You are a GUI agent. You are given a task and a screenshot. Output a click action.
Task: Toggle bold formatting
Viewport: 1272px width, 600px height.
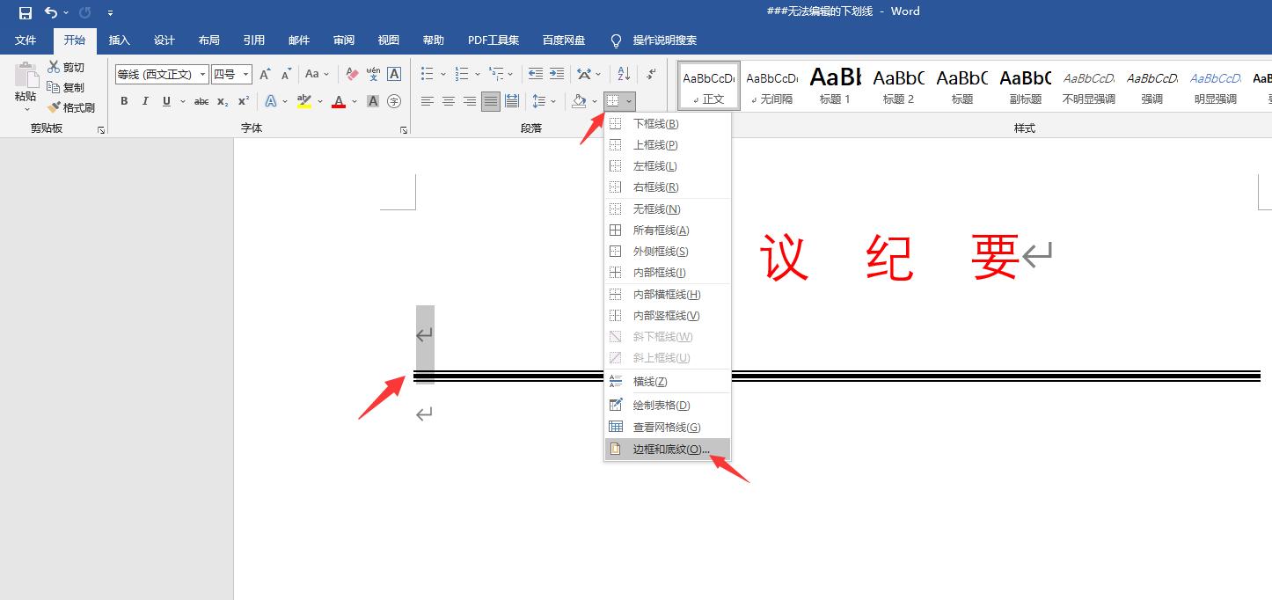[x=123, y=101]
